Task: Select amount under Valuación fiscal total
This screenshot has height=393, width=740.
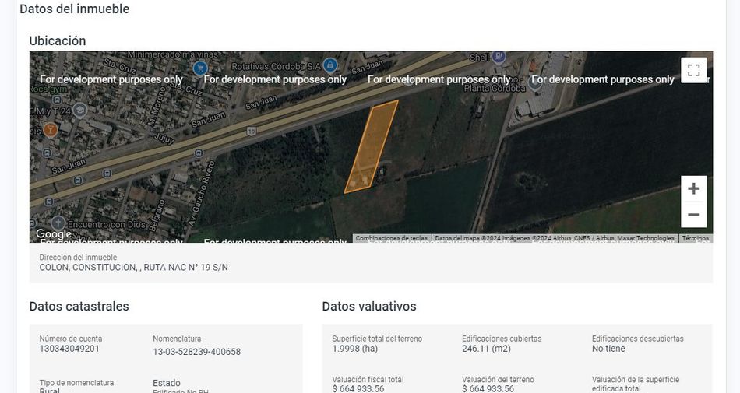Action: 358,389
